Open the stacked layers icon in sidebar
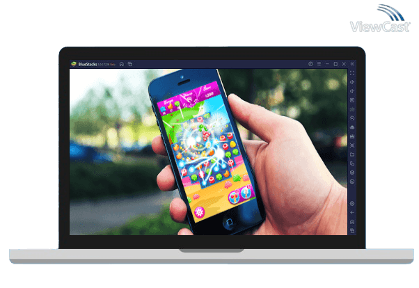The width and height of the screenshot is (419, 288). [x=352, y=173]
